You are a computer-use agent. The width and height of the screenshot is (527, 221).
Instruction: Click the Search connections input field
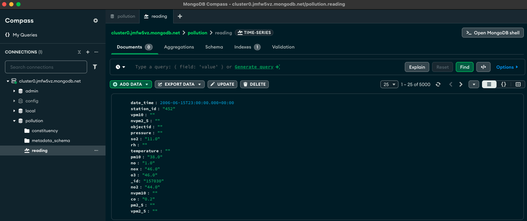pyautogui.click(x=46, y=67)
